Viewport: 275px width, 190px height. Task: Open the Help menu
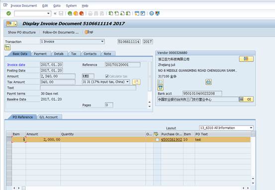85,5
